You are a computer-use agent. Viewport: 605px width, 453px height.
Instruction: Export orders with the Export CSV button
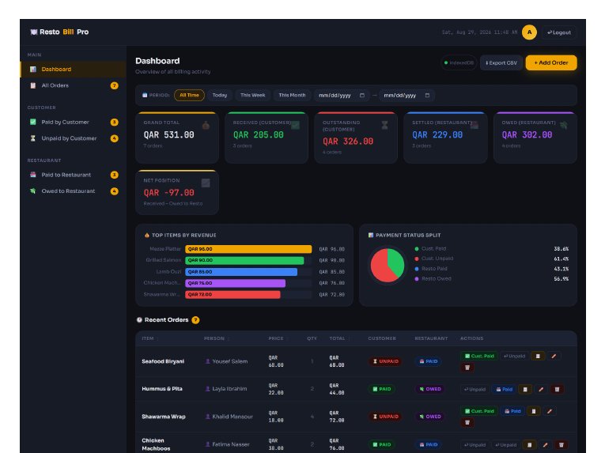[x=501, y=62]
